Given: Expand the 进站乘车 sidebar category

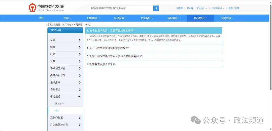Looking at the screenshot, I should pos(65,82).
